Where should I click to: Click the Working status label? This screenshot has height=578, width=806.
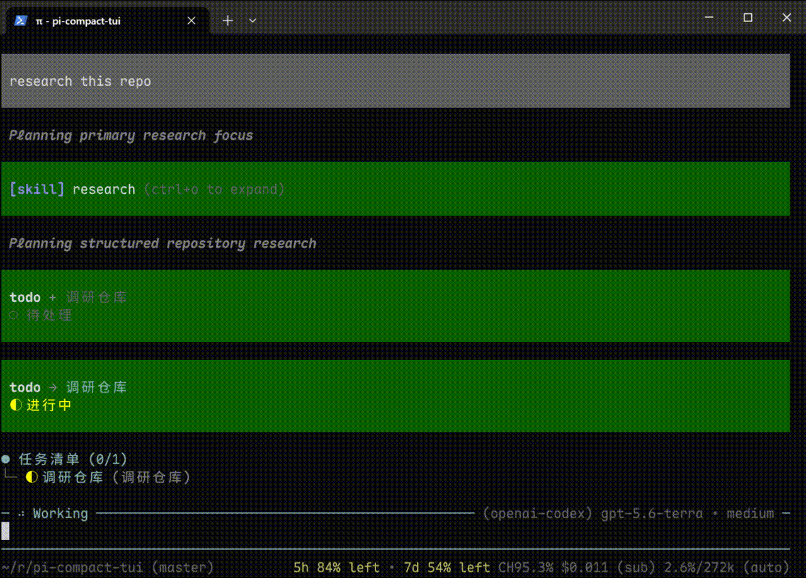tap(60, 514)
